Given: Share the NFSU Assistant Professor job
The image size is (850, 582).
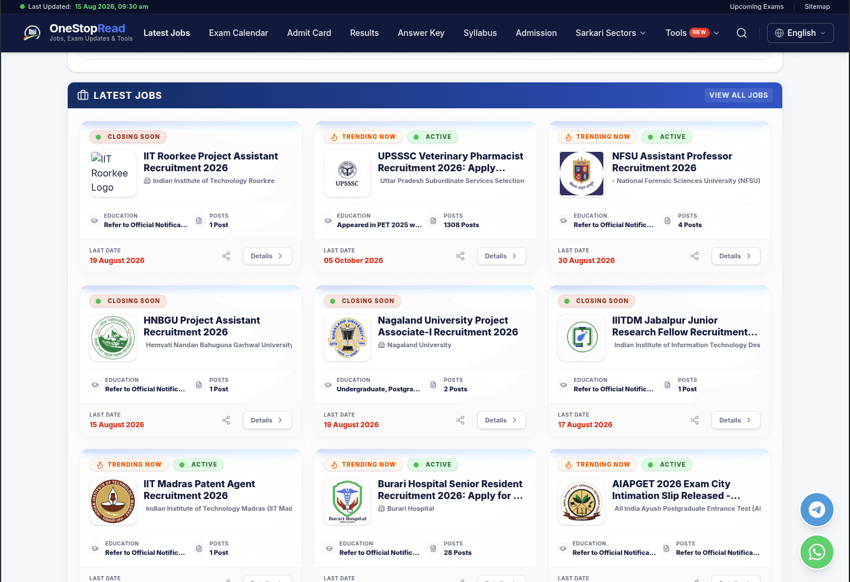Looking at the screenshot, I should (695, 256).
